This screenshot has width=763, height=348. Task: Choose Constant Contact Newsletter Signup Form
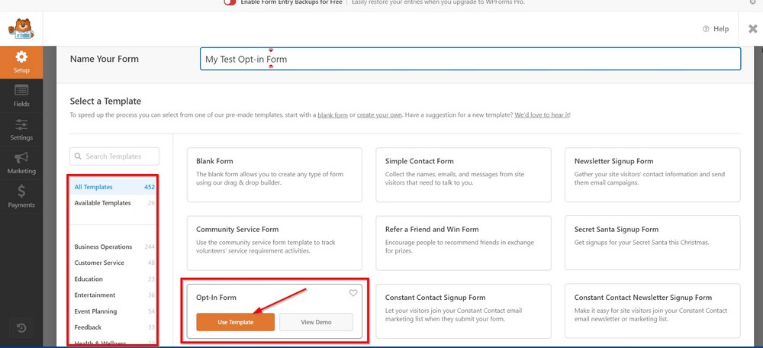click(x=652, y=311)
